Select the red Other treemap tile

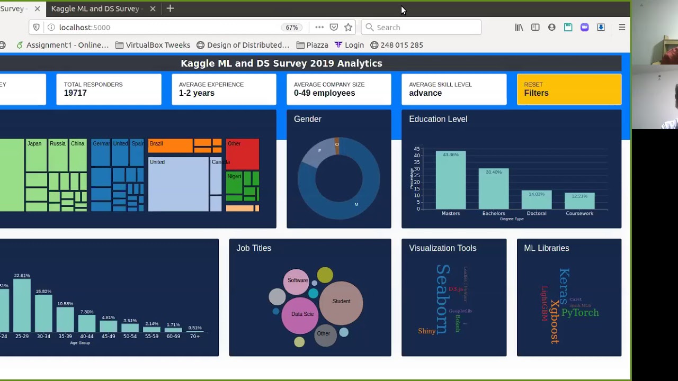tap(243, 154)
